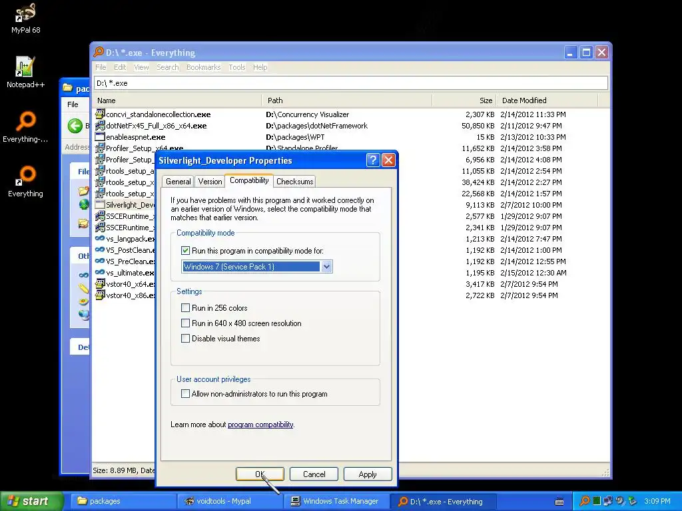The height and width of the screenshot is (511, 682).
Task: Open the program compatibility link
Action: (x=260, y=425)
